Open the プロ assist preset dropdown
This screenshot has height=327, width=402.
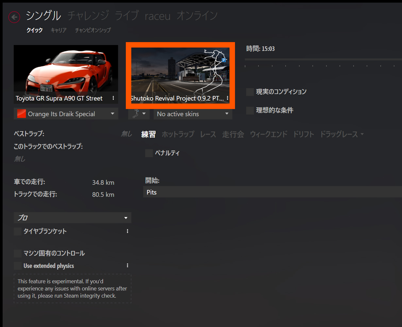coord(73,218)
